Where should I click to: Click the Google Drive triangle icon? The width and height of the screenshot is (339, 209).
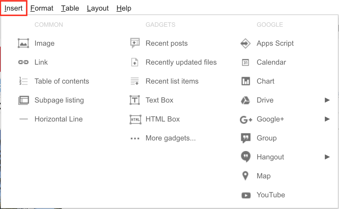(x=245, y=100)
